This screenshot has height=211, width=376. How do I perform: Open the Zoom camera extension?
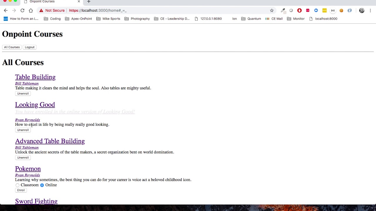tap(316, 11)
